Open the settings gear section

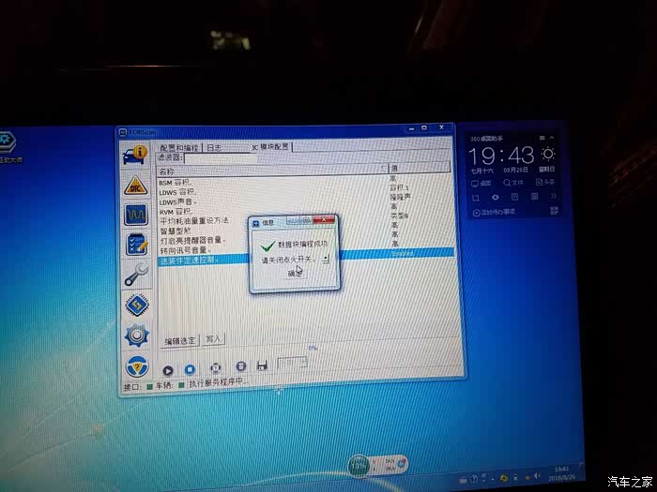(137, 335)
